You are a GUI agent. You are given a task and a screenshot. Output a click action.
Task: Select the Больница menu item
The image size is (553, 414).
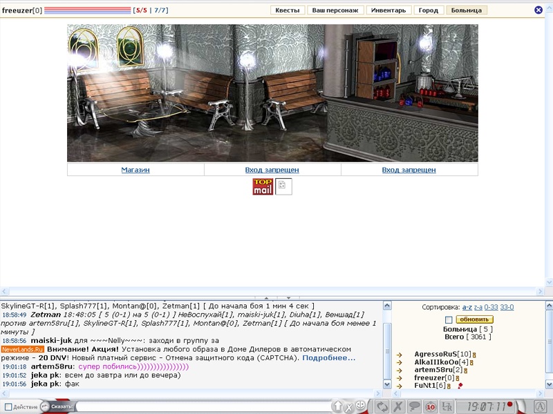[466, 10]
